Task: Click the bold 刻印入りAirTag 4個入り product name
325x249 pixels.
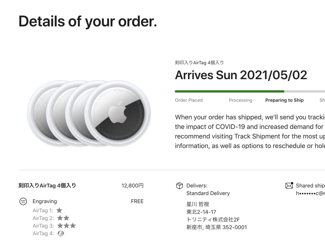Action: (47, 186)
